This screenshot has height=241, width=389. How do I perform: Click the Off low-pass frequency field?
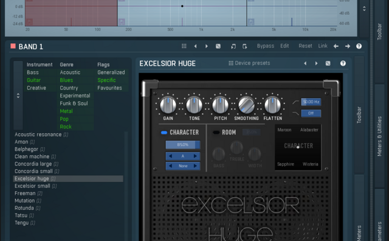pyautogui.click(x=311, y=113)
